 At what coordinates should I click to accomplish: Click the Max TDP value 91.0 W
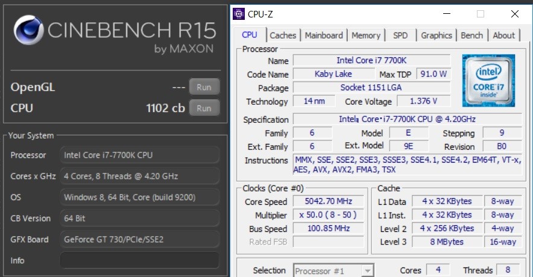pyautogui.click(x=434, y=74)
